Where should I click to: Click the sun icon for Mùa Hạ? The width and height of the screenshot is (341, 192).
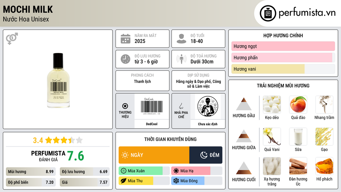[176, 171]
